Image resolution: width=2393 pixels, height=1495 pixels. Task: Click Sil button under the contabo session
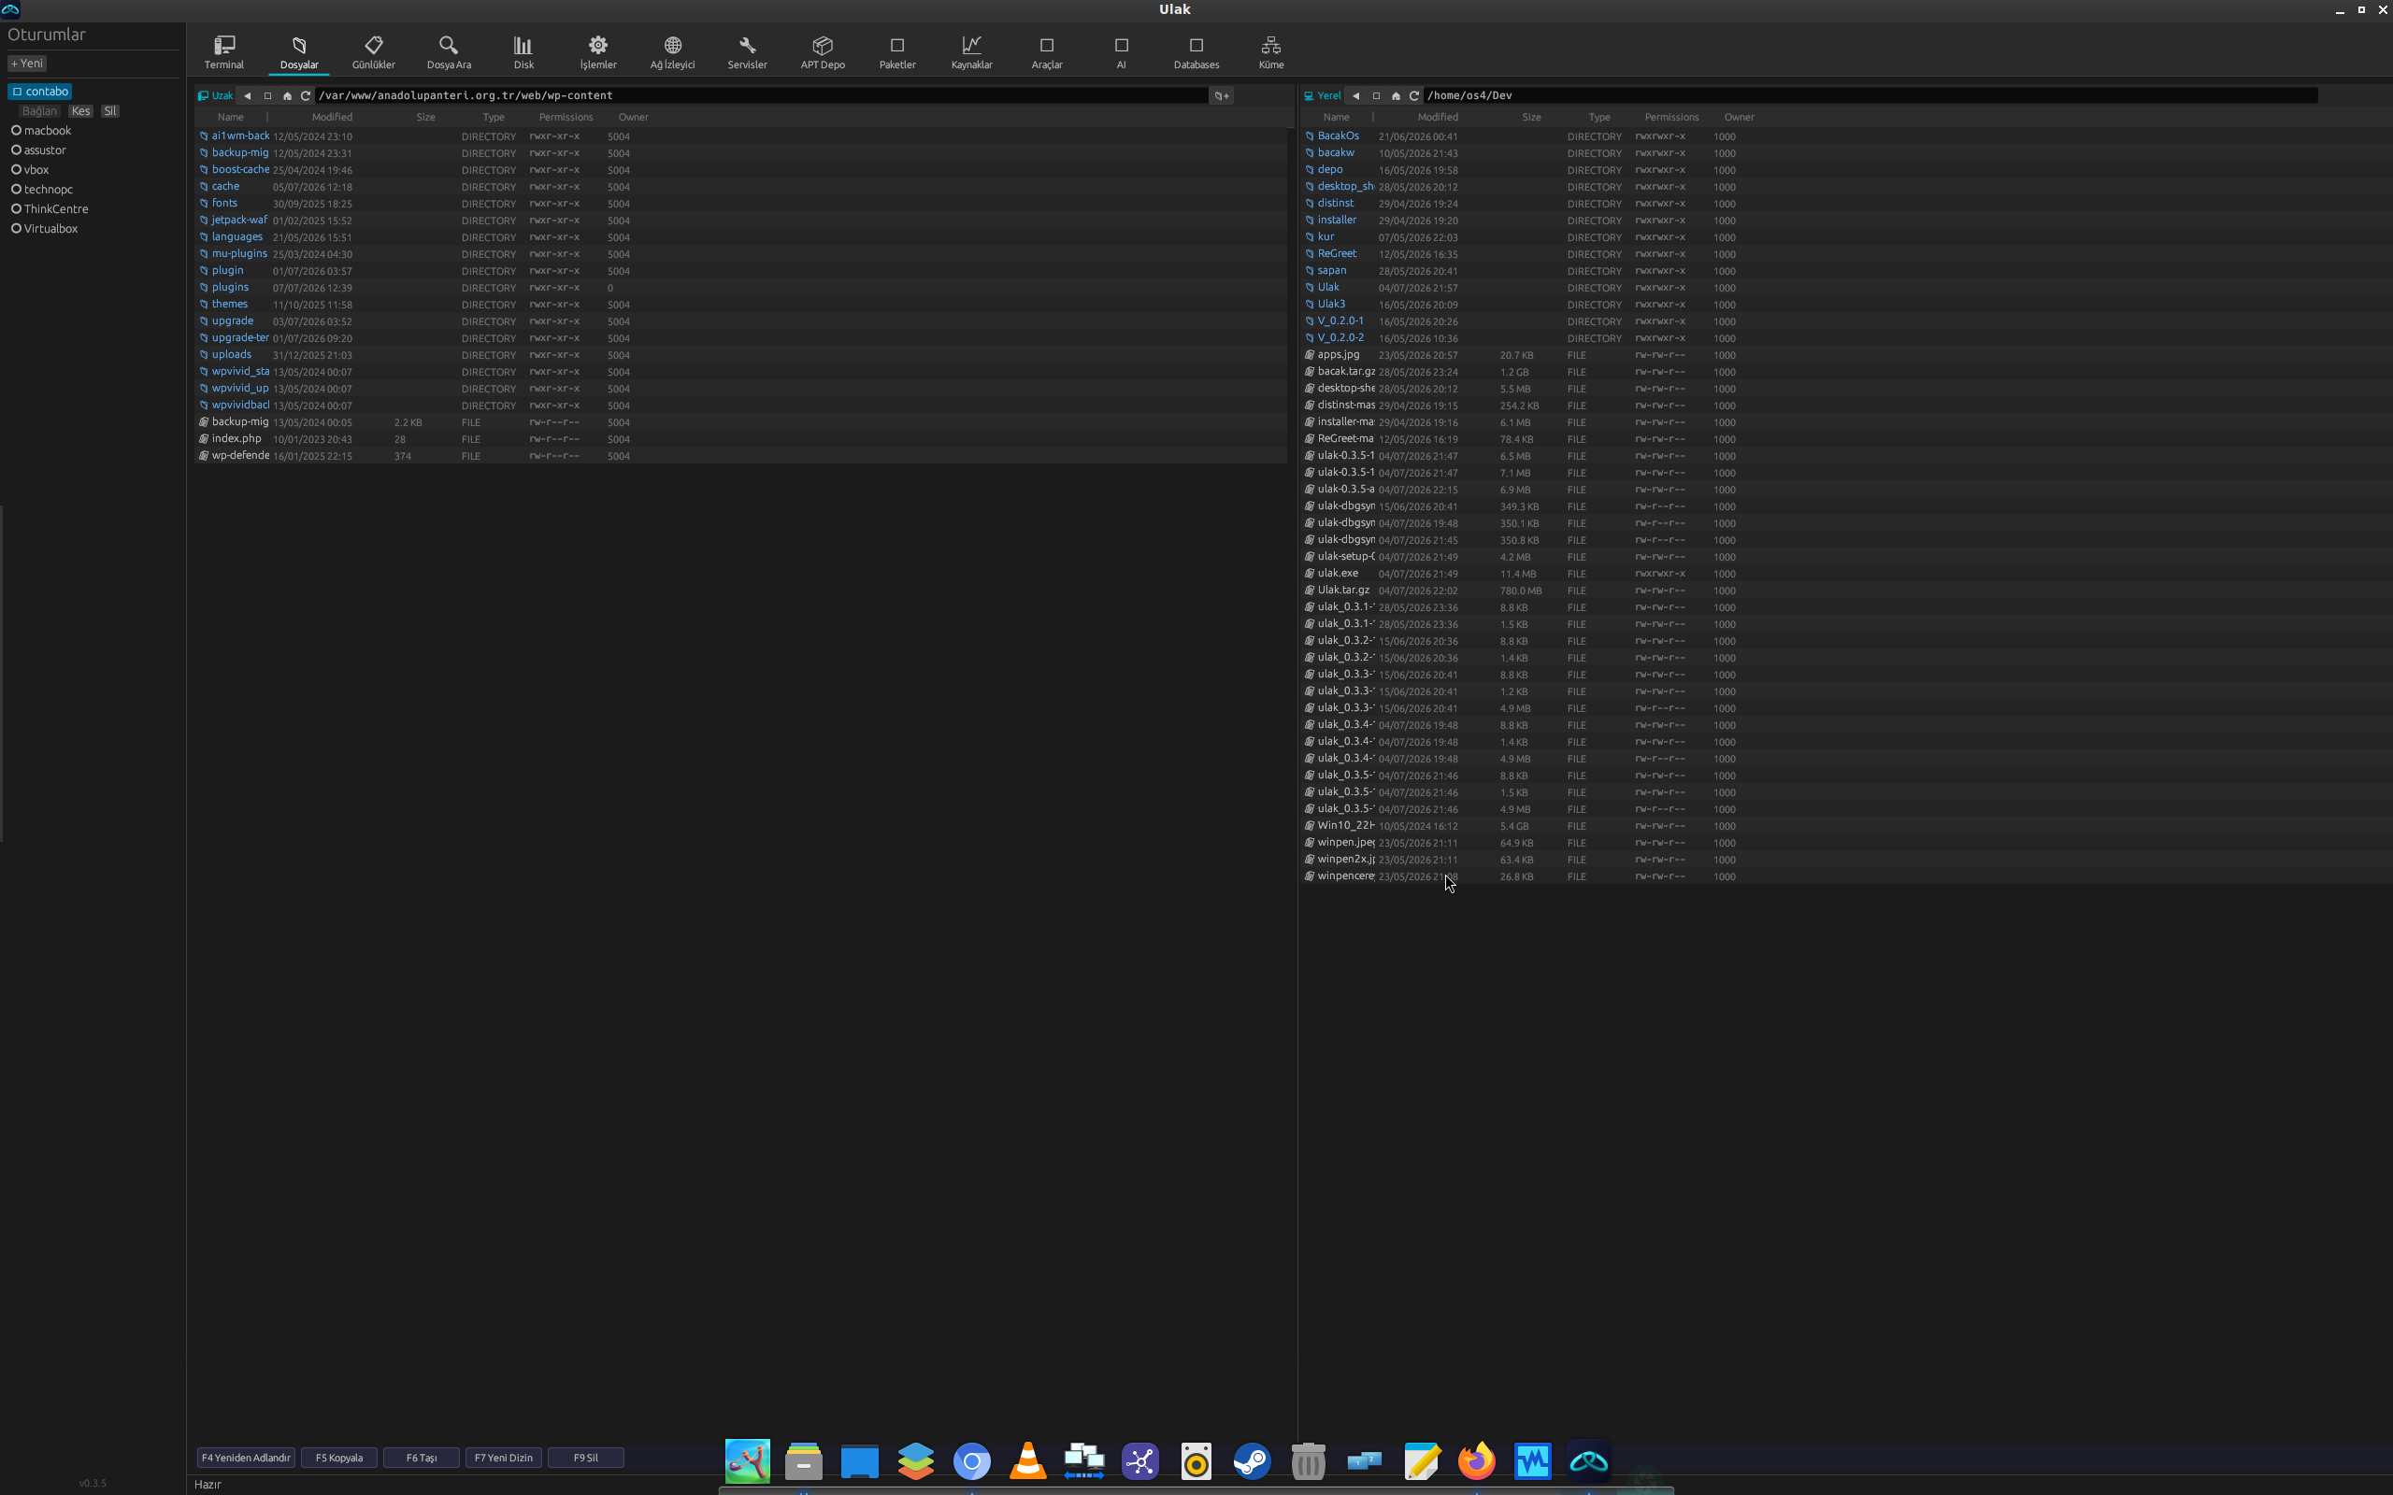click(109, 112)
